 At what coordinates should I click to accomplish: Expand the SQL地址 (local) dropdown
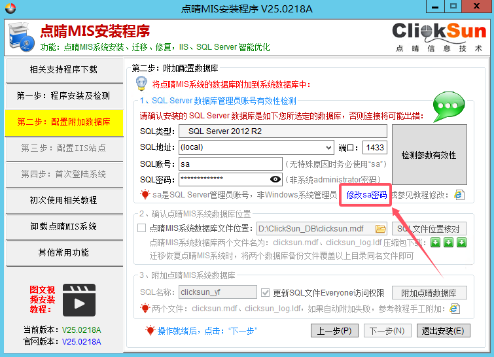[328, 148]
